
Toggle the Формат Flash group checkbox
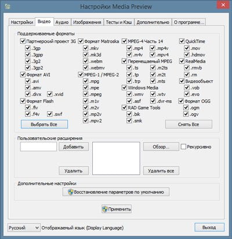click(23, 101)
